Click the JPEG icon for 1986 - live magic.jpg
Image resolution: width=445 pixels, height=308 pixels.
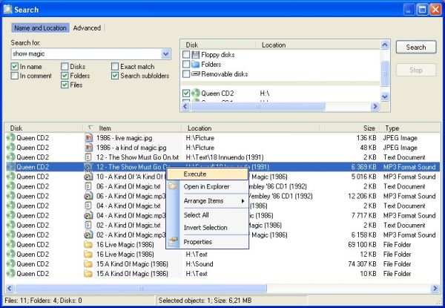(x=88, y=138)
